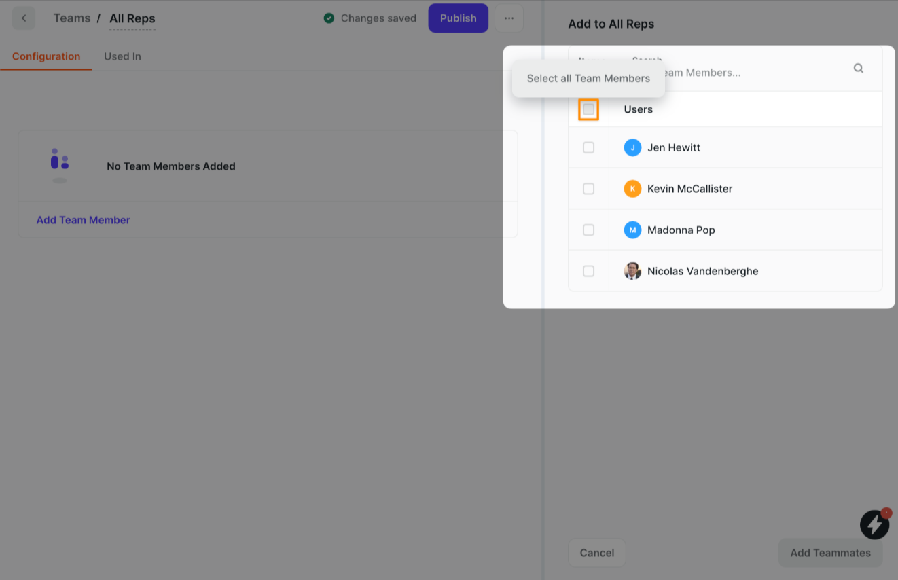Image resolution: width=898 pixels, height=580 pixels.
Task: Click the back arrow button
Action: click(24, 18)
